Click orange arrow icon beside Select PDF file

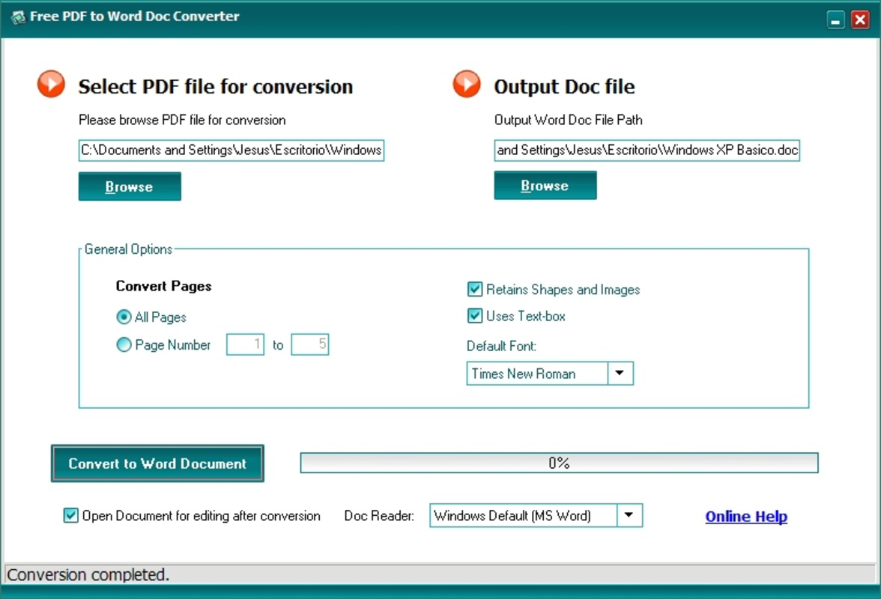(51, 84)
